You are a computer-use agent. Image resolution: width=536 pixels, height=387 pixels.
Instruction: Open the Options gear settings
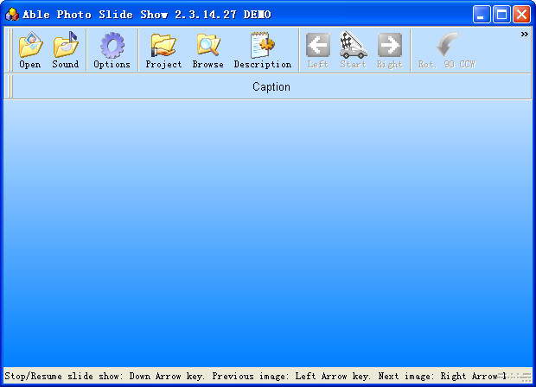112,50
